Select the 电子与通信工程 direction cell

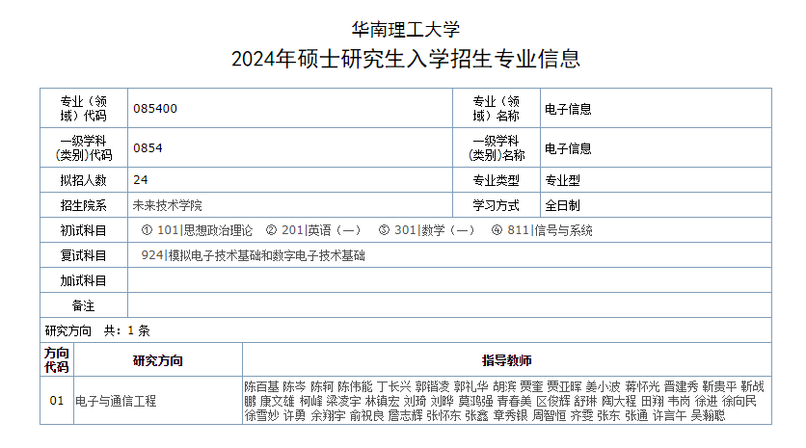158,401
